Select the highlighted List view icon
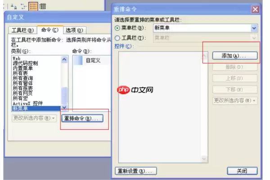Screen dimensions: 270x180 pos(33,7)
